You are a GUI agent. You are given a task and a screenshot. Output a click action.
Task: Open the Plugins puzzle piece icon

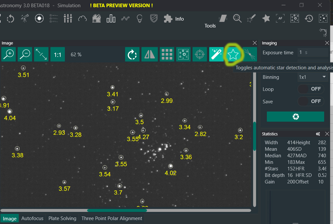(x=168, y=19)
